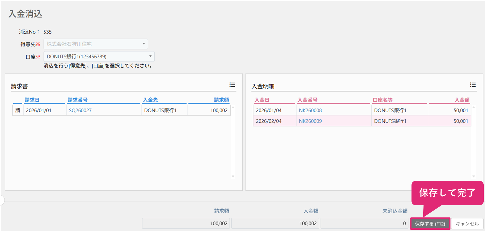
Task: Select 入金先 cell DONUTS銀行1 in invoice row
Action: pyautogui.click(x=164, y=110)
